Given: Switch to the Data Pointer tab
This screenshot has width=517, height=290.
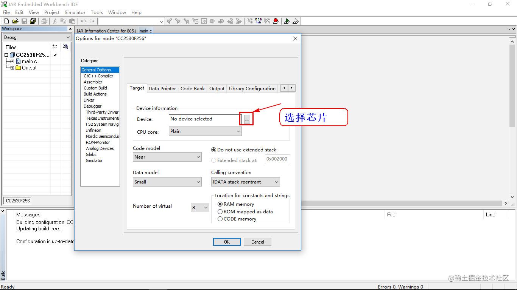Looking at the screenshot, I should 162,89.
